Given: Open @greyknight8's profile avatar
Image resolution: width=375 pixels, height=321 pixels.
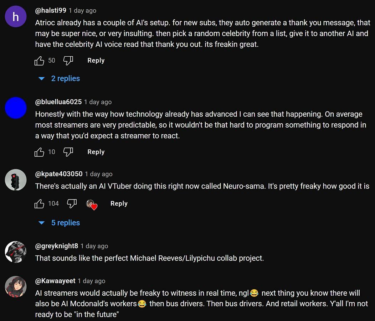Looking at the screenshot, I should pos(16,252).
